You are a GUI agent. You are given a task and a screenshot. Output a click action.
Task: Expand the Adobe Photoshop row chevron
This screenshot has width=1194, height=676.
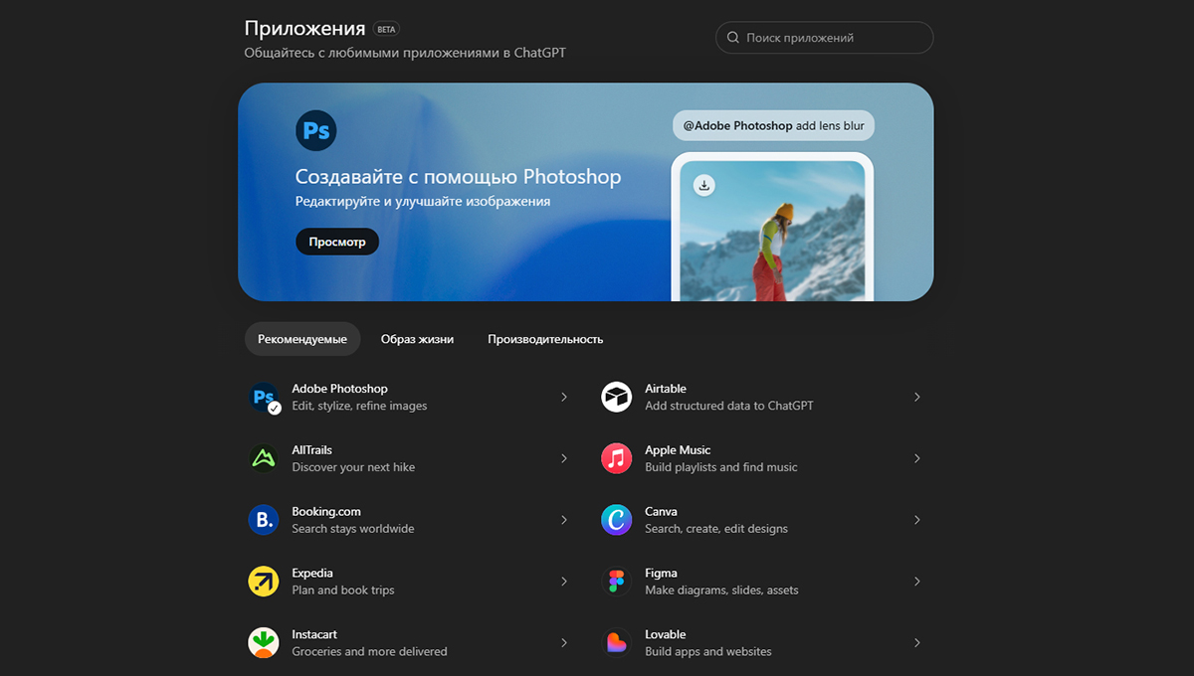click(564, 398)
